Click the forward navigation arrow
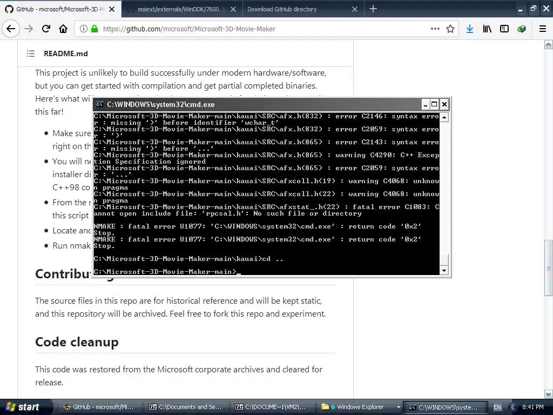This screenshot has height=415, width=553. 29,29
